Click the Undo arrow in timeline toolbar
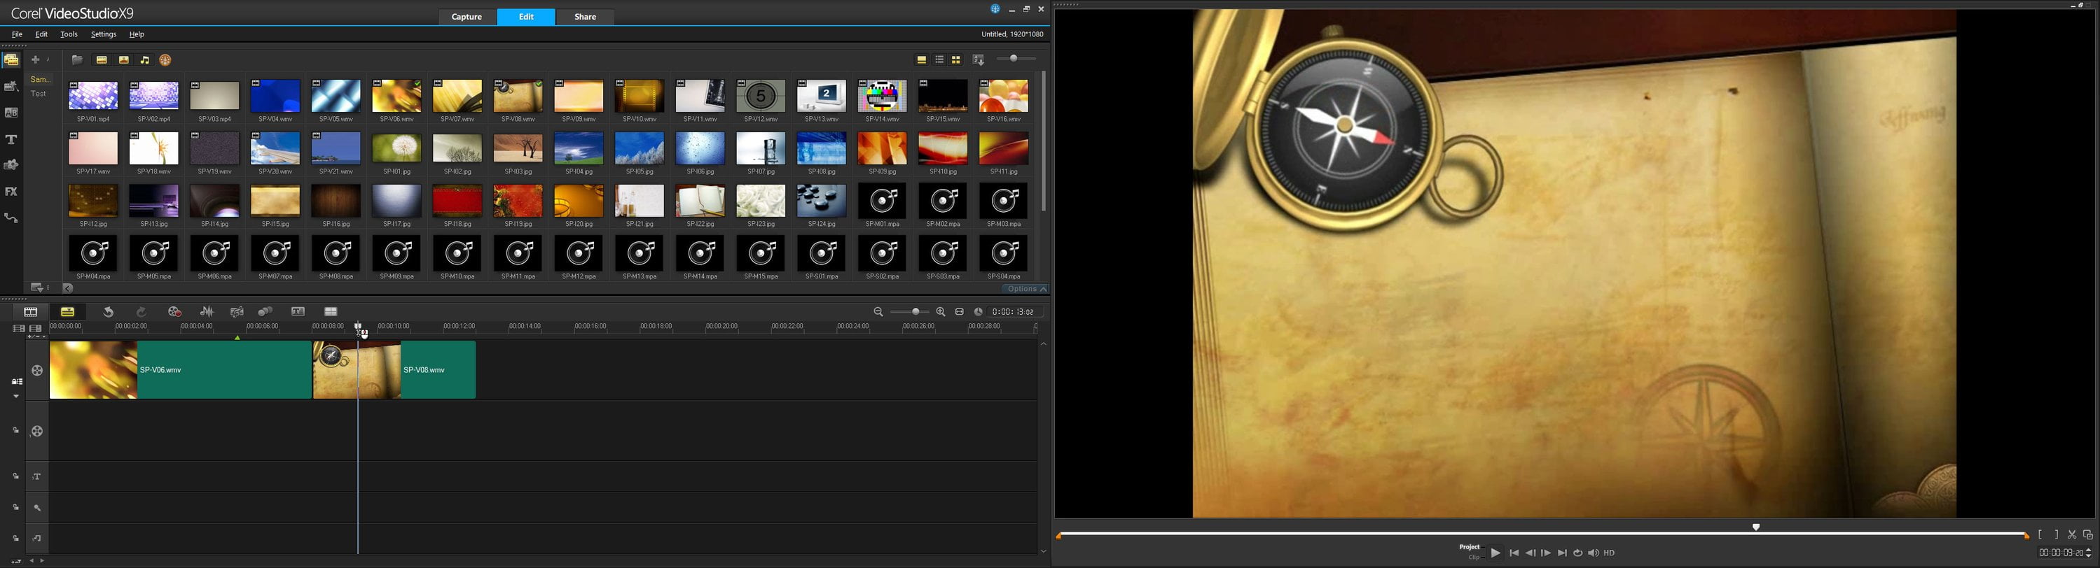The height and width of the screenshot is (568, 2100). pos(108,312)
